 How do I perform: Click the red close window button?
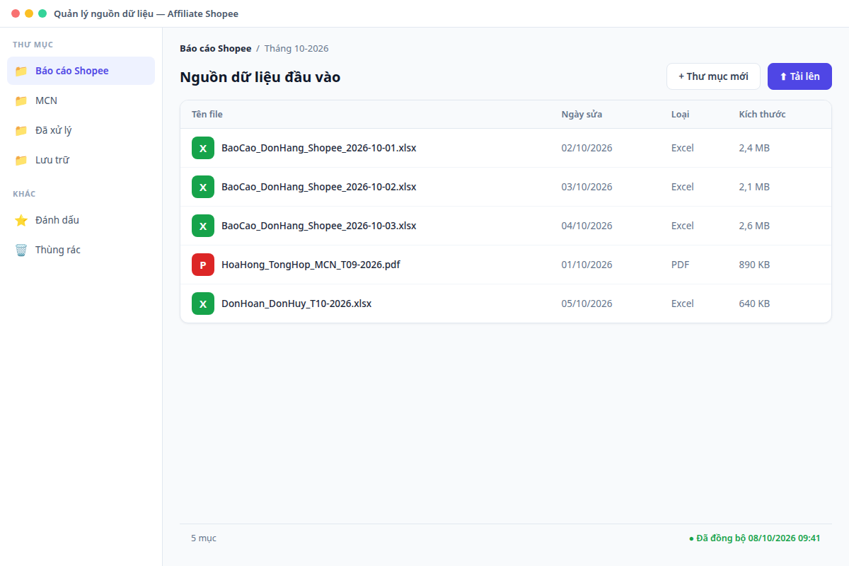click(x=16, y=13)
